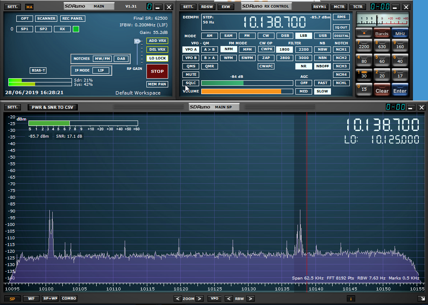Set filter width to 2800
The image size is (428, 305).
coord(284,58)
